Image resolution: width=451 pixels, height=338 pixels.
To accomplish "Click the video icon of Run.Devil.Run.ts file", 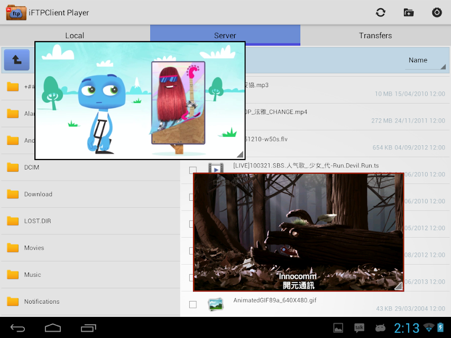I will tap(216, 168).
